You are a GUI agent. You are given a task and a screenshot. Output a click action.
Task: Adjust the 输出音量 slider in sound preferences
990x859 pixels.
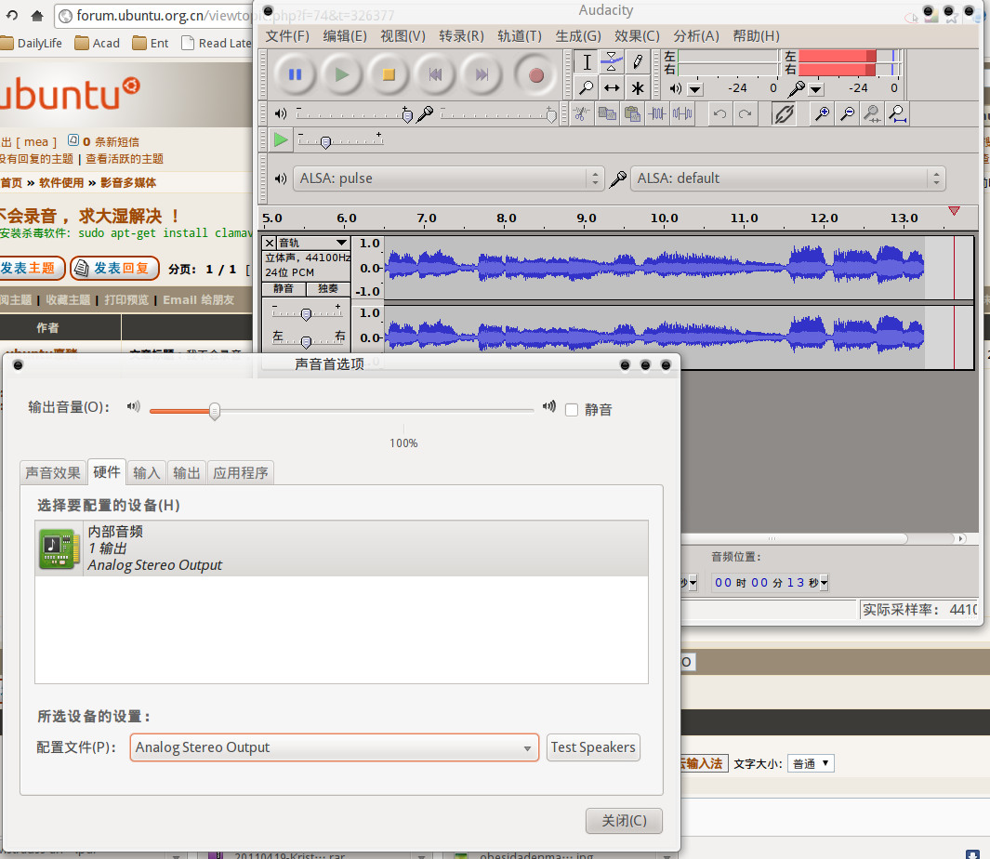pos(215,411)
